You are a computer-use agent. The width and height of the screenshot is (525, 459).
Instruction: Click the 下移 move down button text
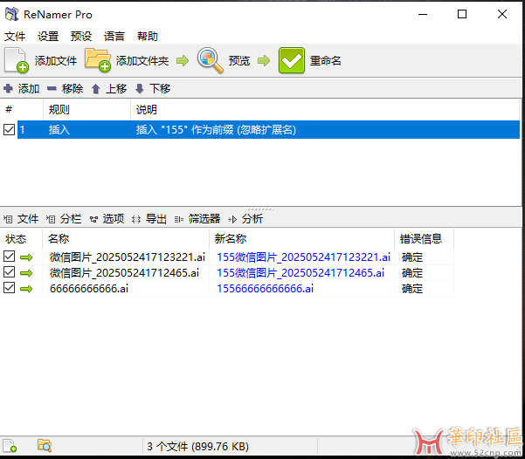click(160, 89)
